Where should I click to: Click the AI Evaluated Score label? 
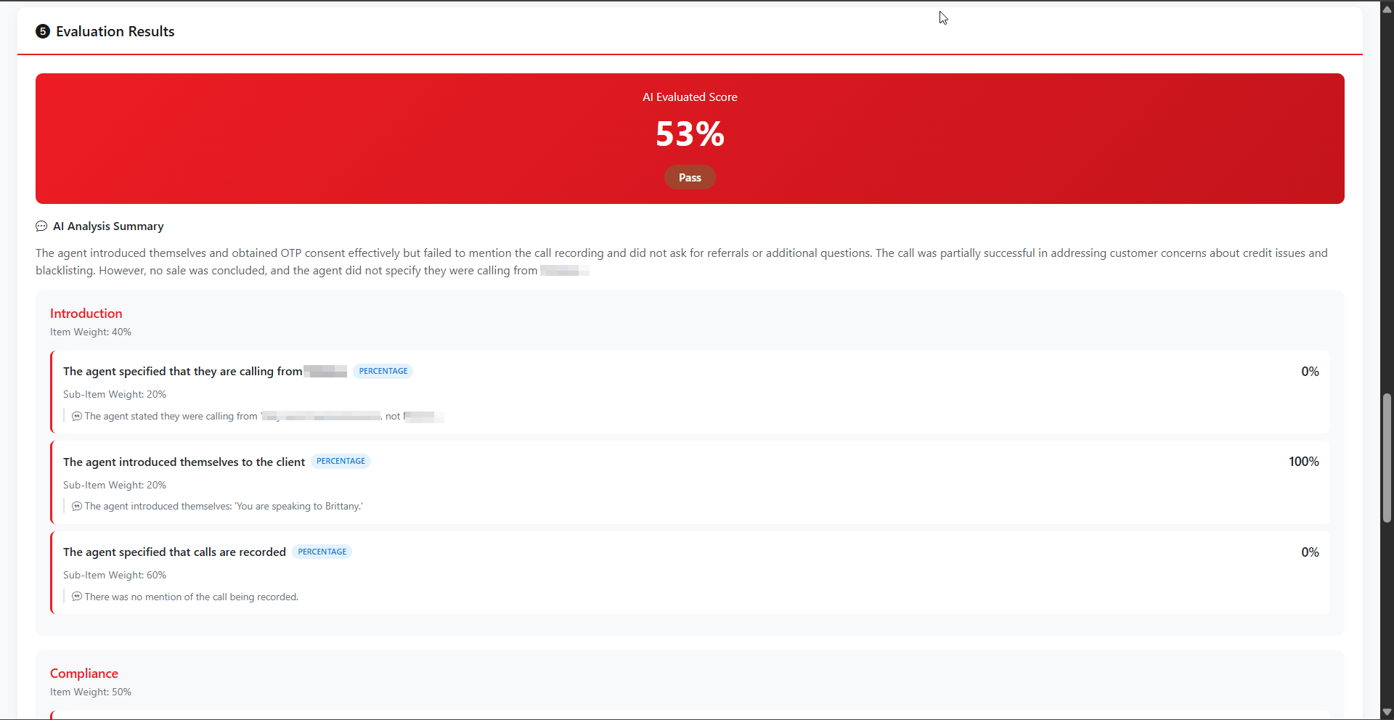[690, 97]
